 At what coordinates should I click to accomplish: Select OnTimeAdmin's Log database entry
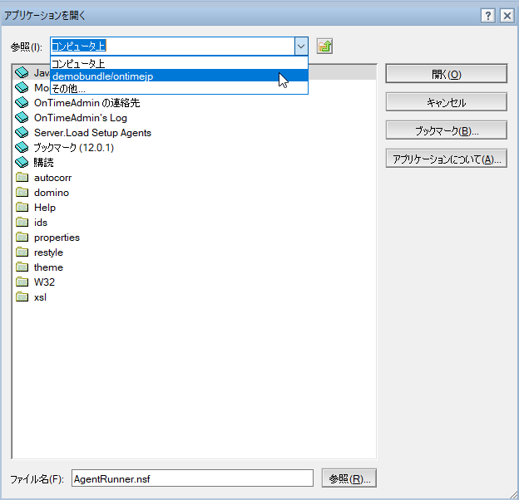(x=81, y=118)
